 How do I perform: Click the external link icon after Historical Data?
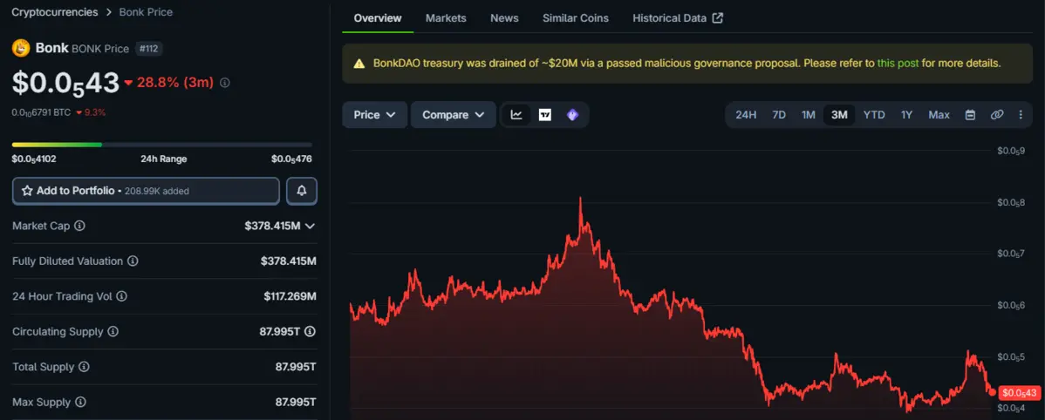point(718,18)
